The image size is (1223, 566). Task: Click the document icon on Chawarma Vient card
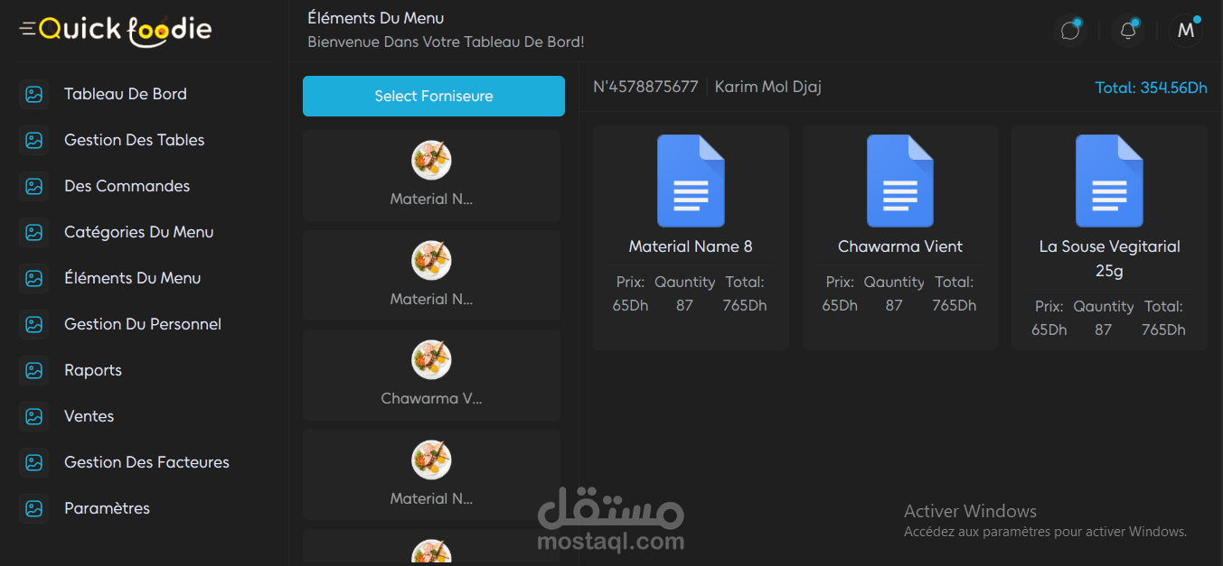pyautogui.click(x=900, y=181)
